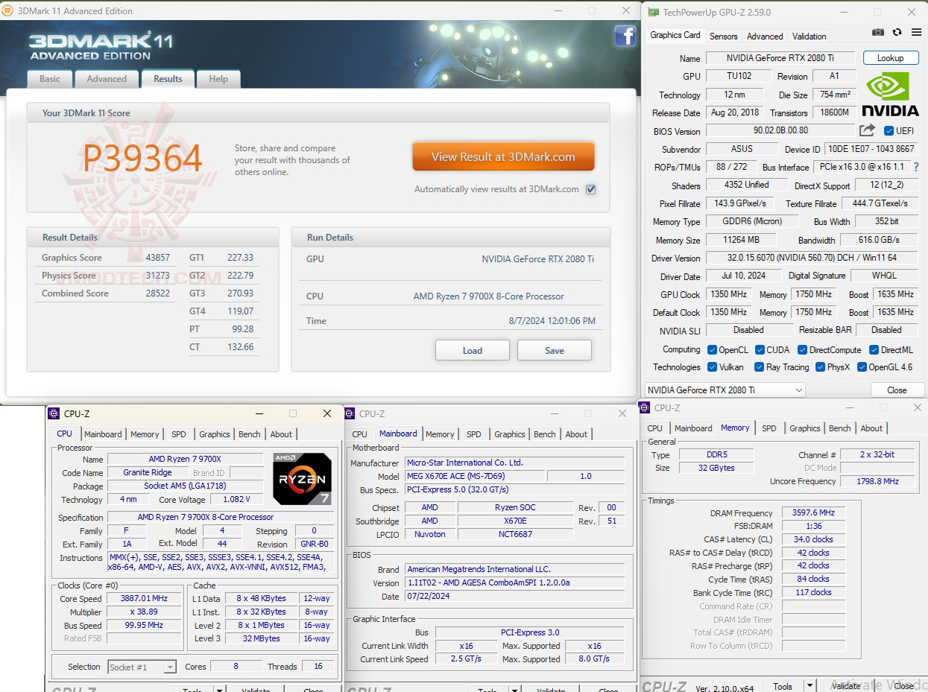Toggle the OpenGL 4.6 checkbox
The width and height of the screenshot is (928, 692).
[x=862, y=367]
